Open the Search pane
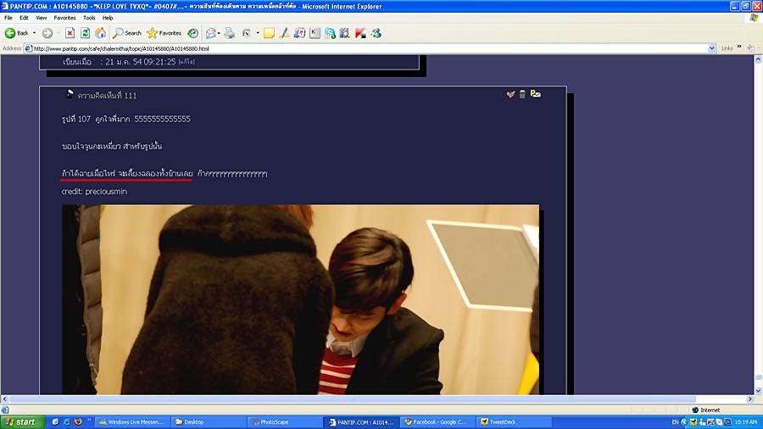Image resolution: width=763 pixels, height=429 pixels. [x=127, y=33]
